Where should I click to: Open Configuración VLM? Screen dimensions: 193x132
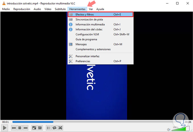click(100, 34)
